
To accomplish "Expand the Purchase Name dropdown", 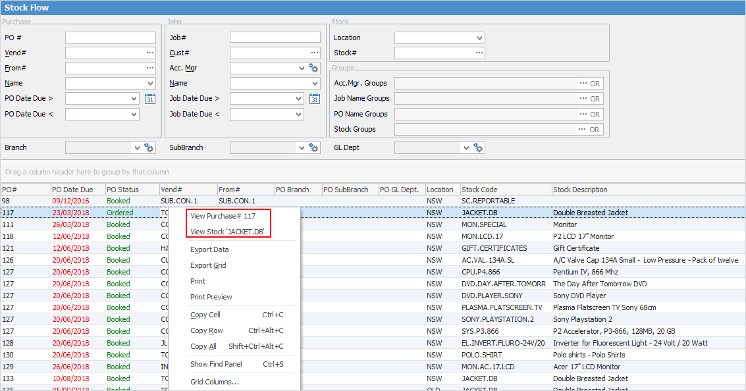I will [x=150, y=84].
